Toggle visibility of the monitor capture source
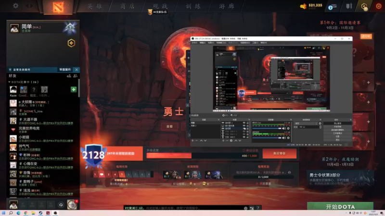385x216 pixels. tap(244, 126)
